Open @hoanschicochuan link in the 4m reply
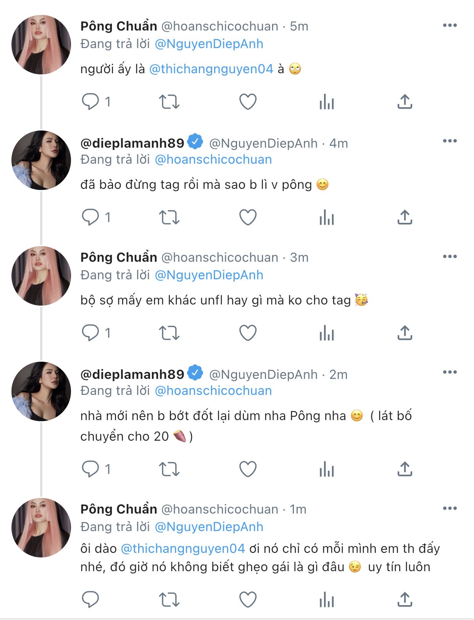Screen dimensions: 474x620 click(x=213, y=159)
